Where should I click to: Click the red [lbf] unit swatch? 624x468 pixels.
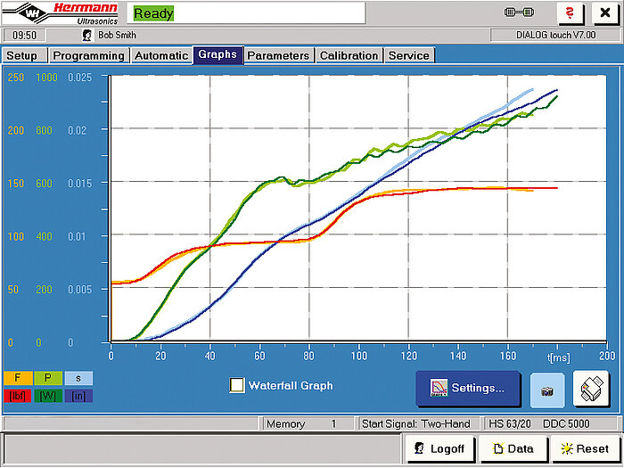point(18,395)
